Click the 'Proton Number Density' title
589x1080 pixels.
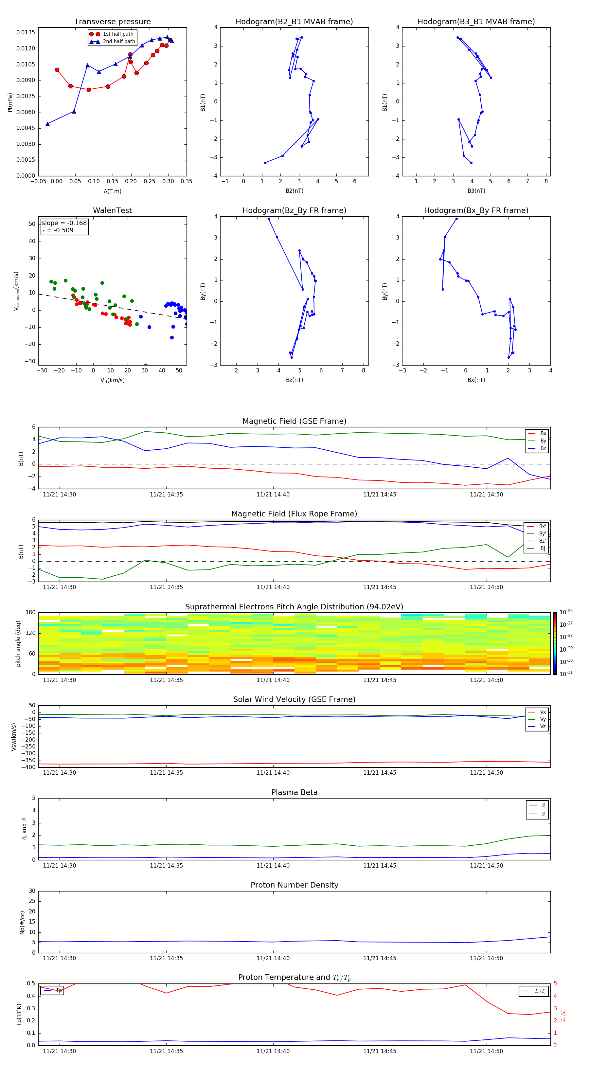pyautogui.click(x=294, y=885)
